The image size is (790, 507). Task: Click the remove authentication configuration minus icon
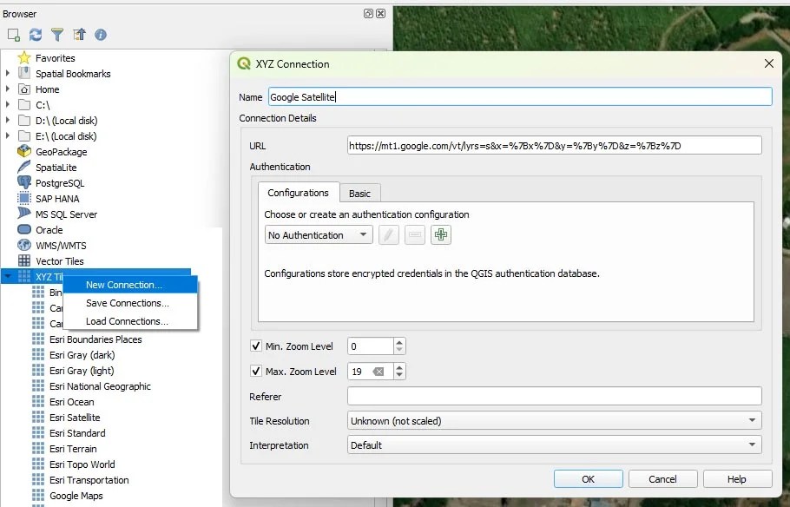415,235
